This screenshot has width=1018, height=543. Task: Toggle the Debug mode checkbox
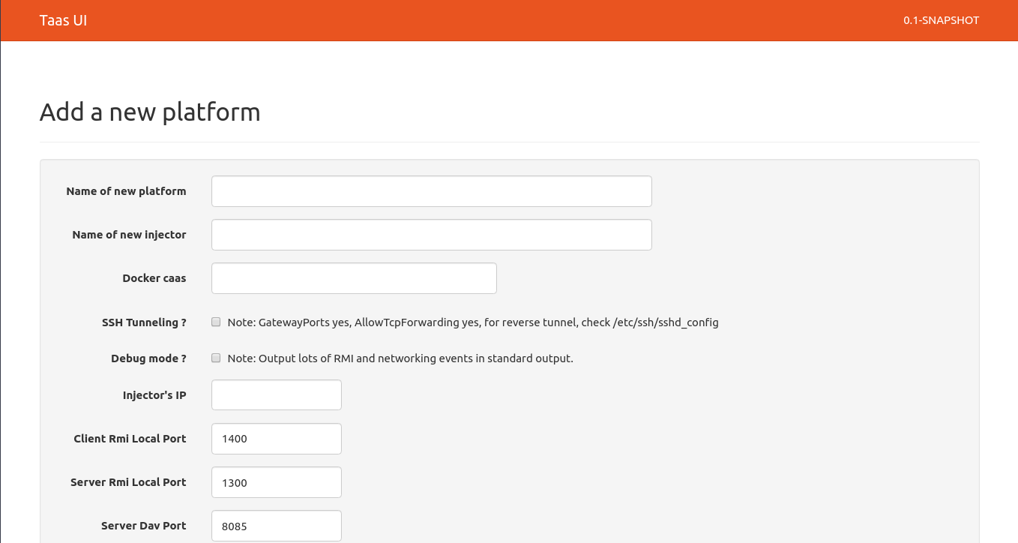216,358
